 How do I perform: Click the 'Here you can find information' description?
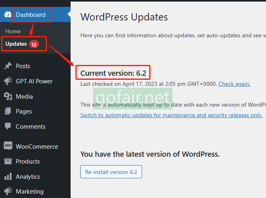[173, 35]
